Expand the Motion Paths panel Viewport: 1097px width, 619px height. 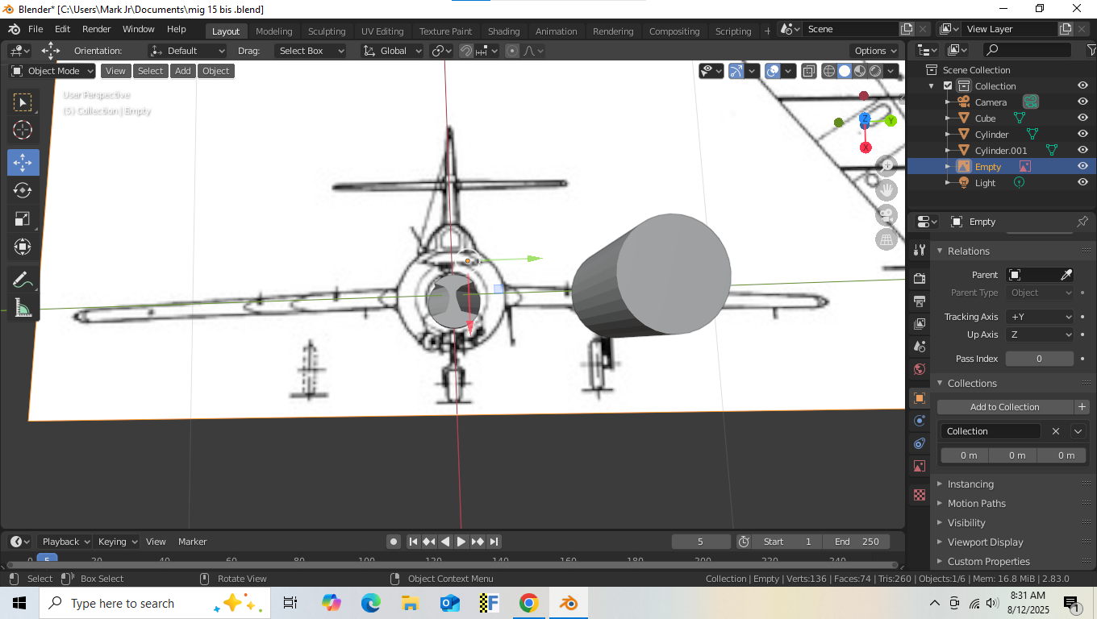pyautogui.click(x=976, y=504)
